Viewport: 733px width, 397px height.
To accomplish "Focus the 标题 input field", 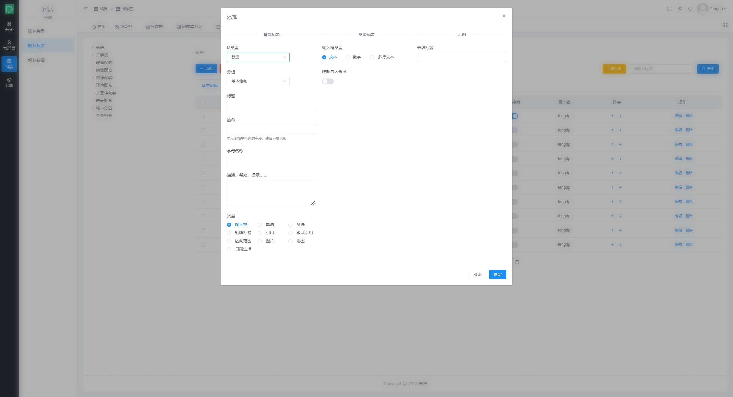I will (271, 106).
